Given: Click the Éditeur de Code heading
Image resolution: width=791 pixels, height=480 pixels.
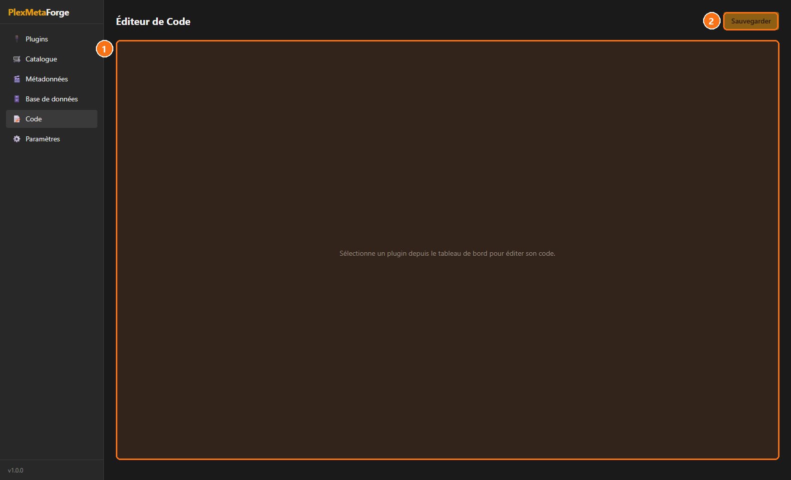Looking at the screenshot, I should 153,21.
